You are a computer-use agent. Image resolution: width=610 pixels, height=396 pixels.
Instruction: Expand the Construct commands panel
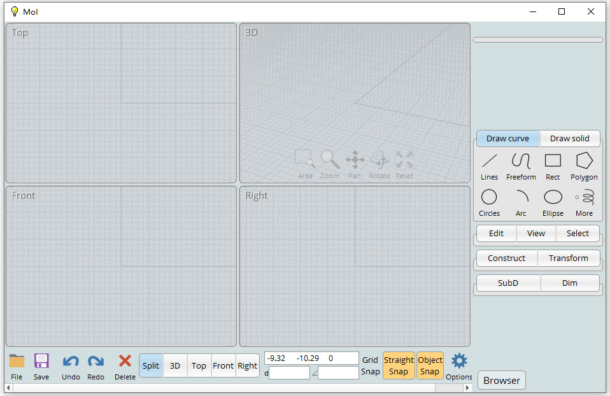coord(506,258)
